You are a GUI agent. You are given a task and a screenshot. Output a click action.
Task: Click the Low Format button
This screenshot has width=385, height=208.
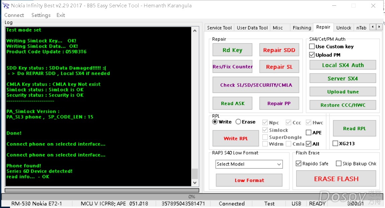coord(249,180)
